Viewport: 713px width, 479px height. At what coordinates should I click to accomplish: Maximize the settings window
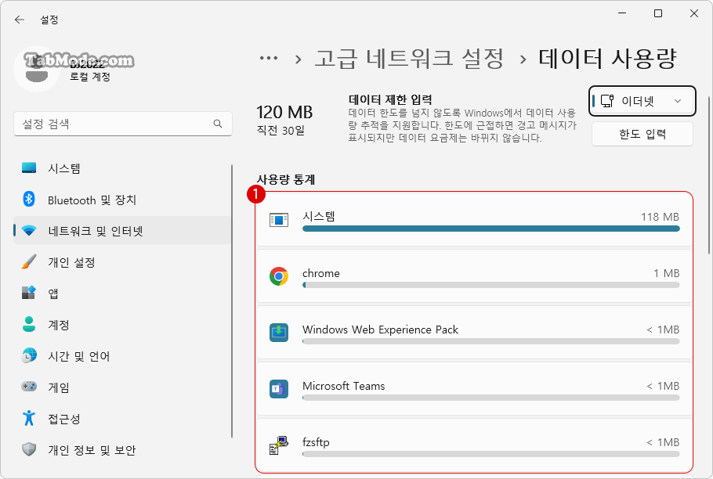[x=658, y=13]
